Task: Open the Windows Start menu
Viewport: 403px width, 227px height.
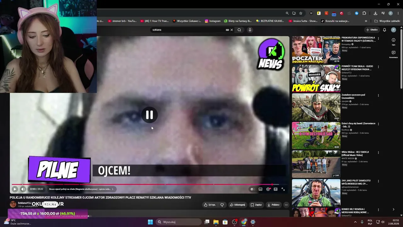Action: pyautogui.click(x=150, y=222)
